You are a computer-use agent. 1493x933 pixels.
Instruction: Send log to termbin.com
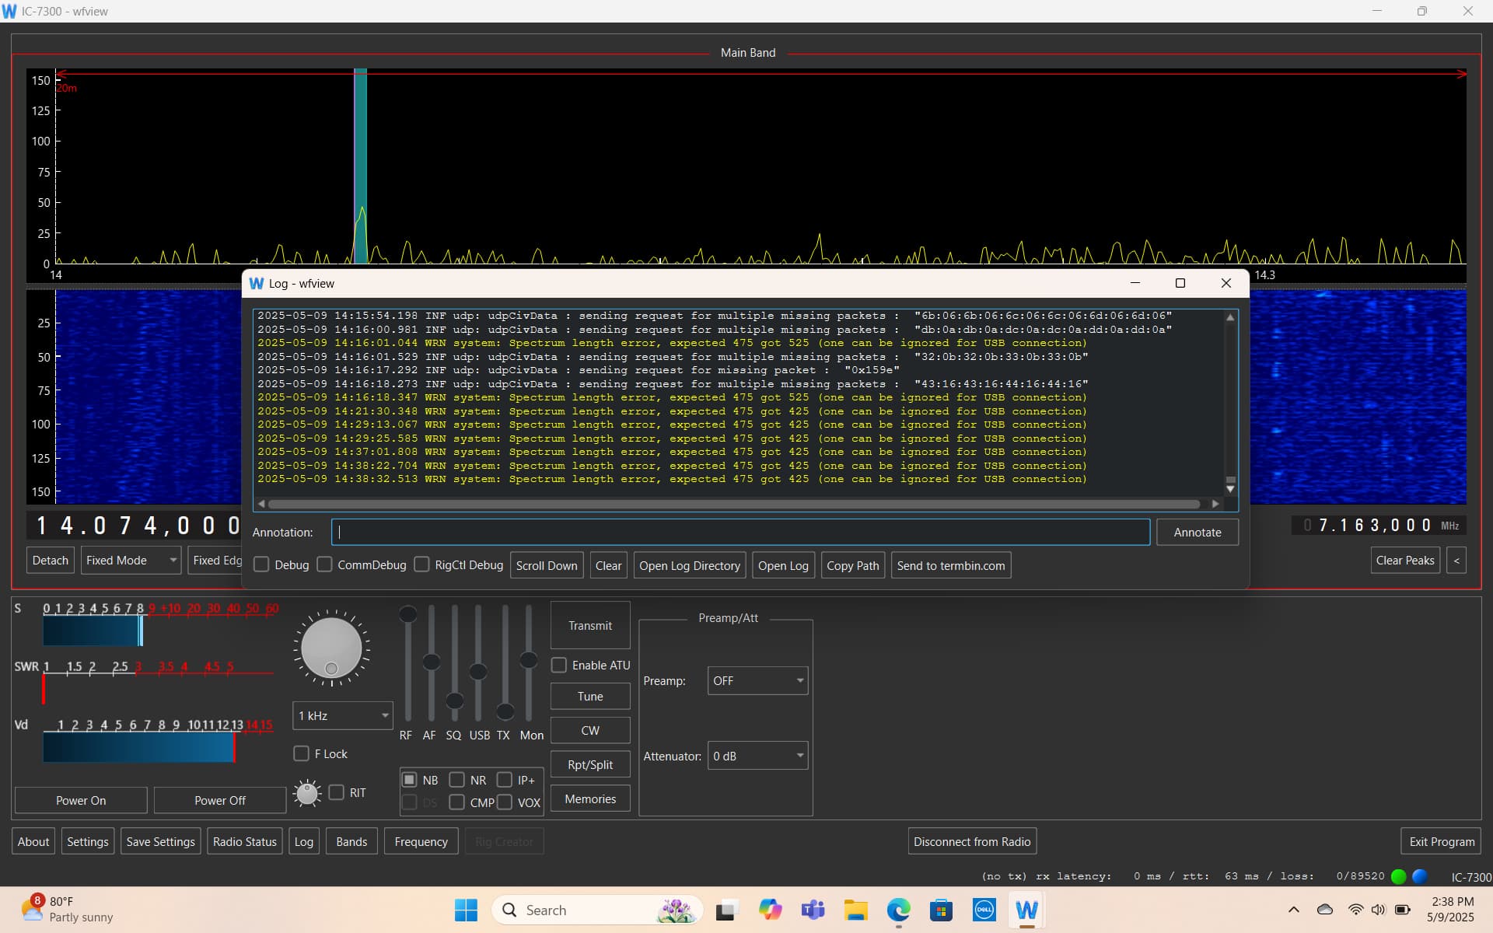pos(951,565)
